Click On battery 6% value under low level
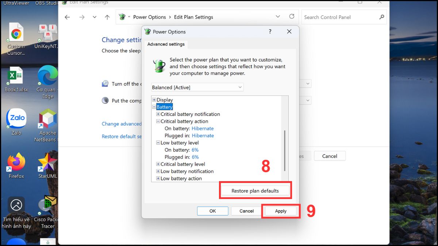438x246 pixels. coord(195,150)
